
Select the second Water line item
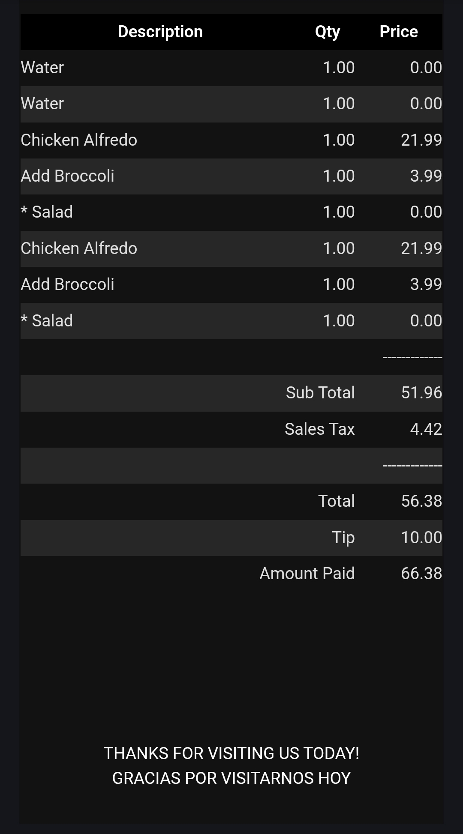coord(42,104)
